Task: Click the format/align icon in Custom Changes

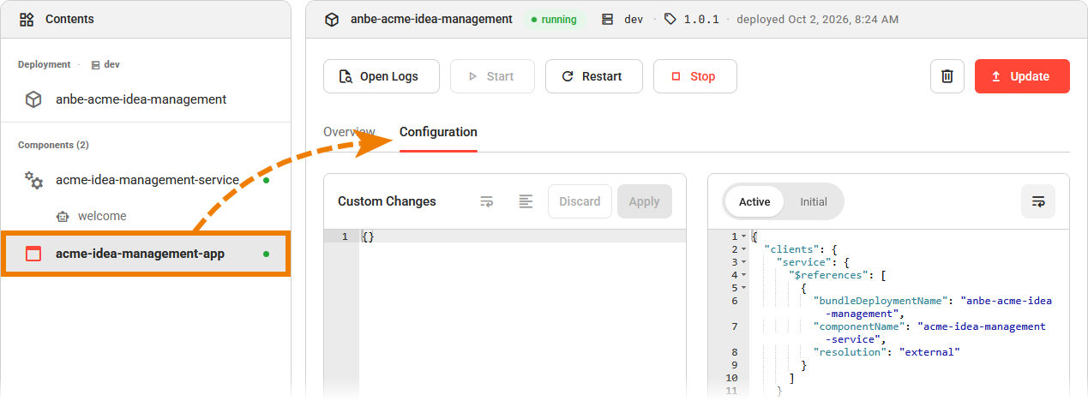Action: (x=526, y=201)
